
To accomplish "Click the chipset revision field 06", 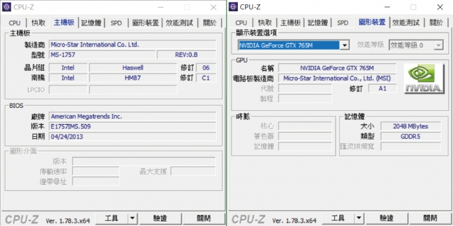I will click(x=206, y=68).
